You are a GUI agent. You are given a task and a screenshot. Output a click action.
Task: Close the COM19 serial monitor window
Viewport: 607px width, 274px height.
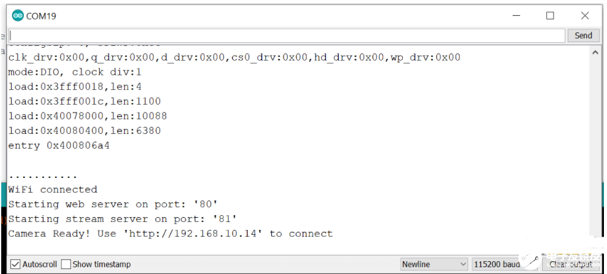click(585, 16)
